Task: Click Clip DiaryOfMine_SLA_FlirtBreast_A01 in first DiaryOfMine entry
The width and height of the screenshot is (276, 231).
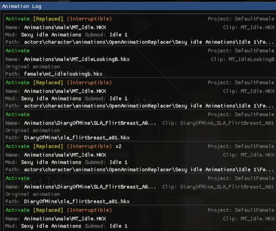Action: [218, 123]
